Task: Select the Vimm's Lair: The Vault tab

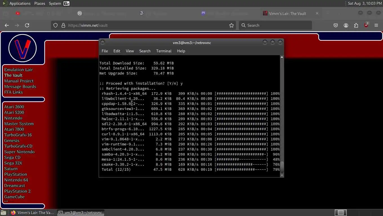Action: click(287, 13)
